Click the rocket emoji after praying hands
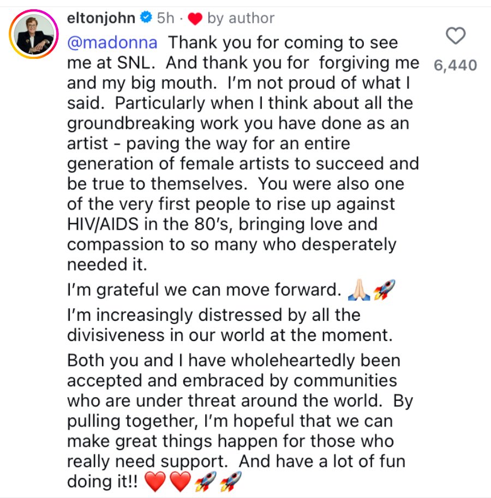Viewport: 491px width, 498px height. [x=384, y=290]
